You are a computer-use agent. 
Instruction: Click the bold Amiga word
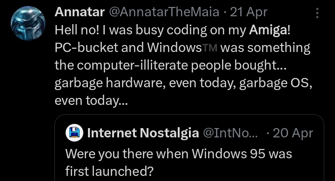268,30
